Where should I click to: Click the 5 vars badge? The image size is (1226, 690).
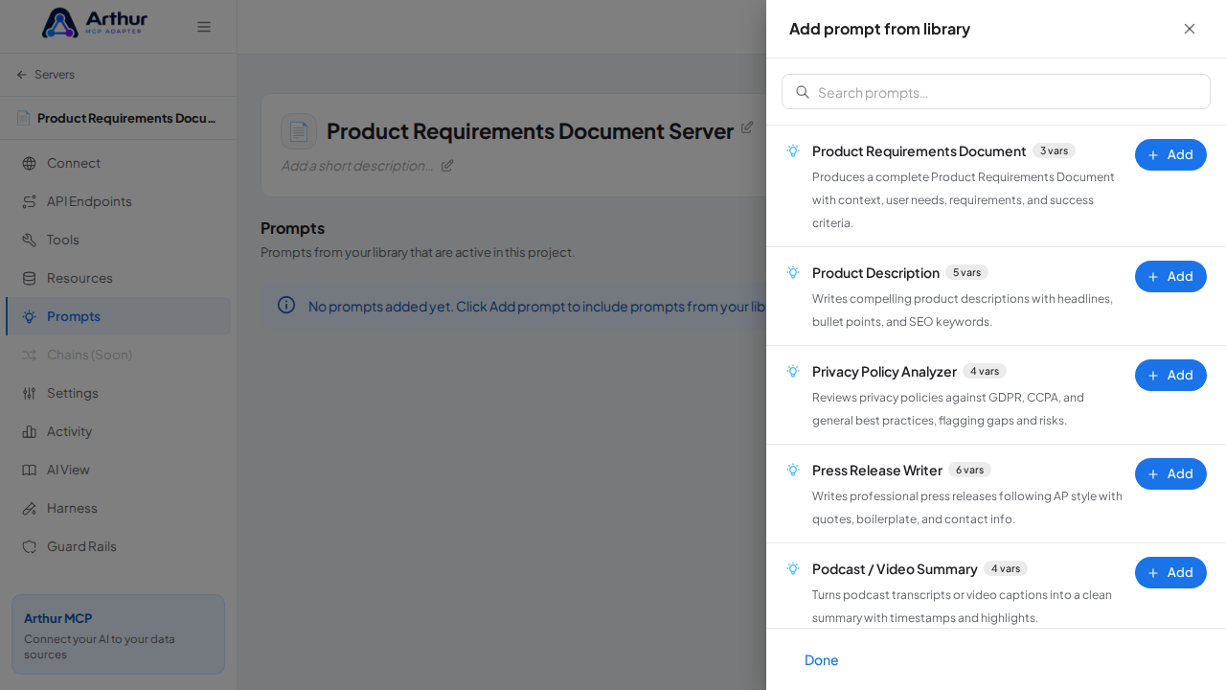point(966,272)
